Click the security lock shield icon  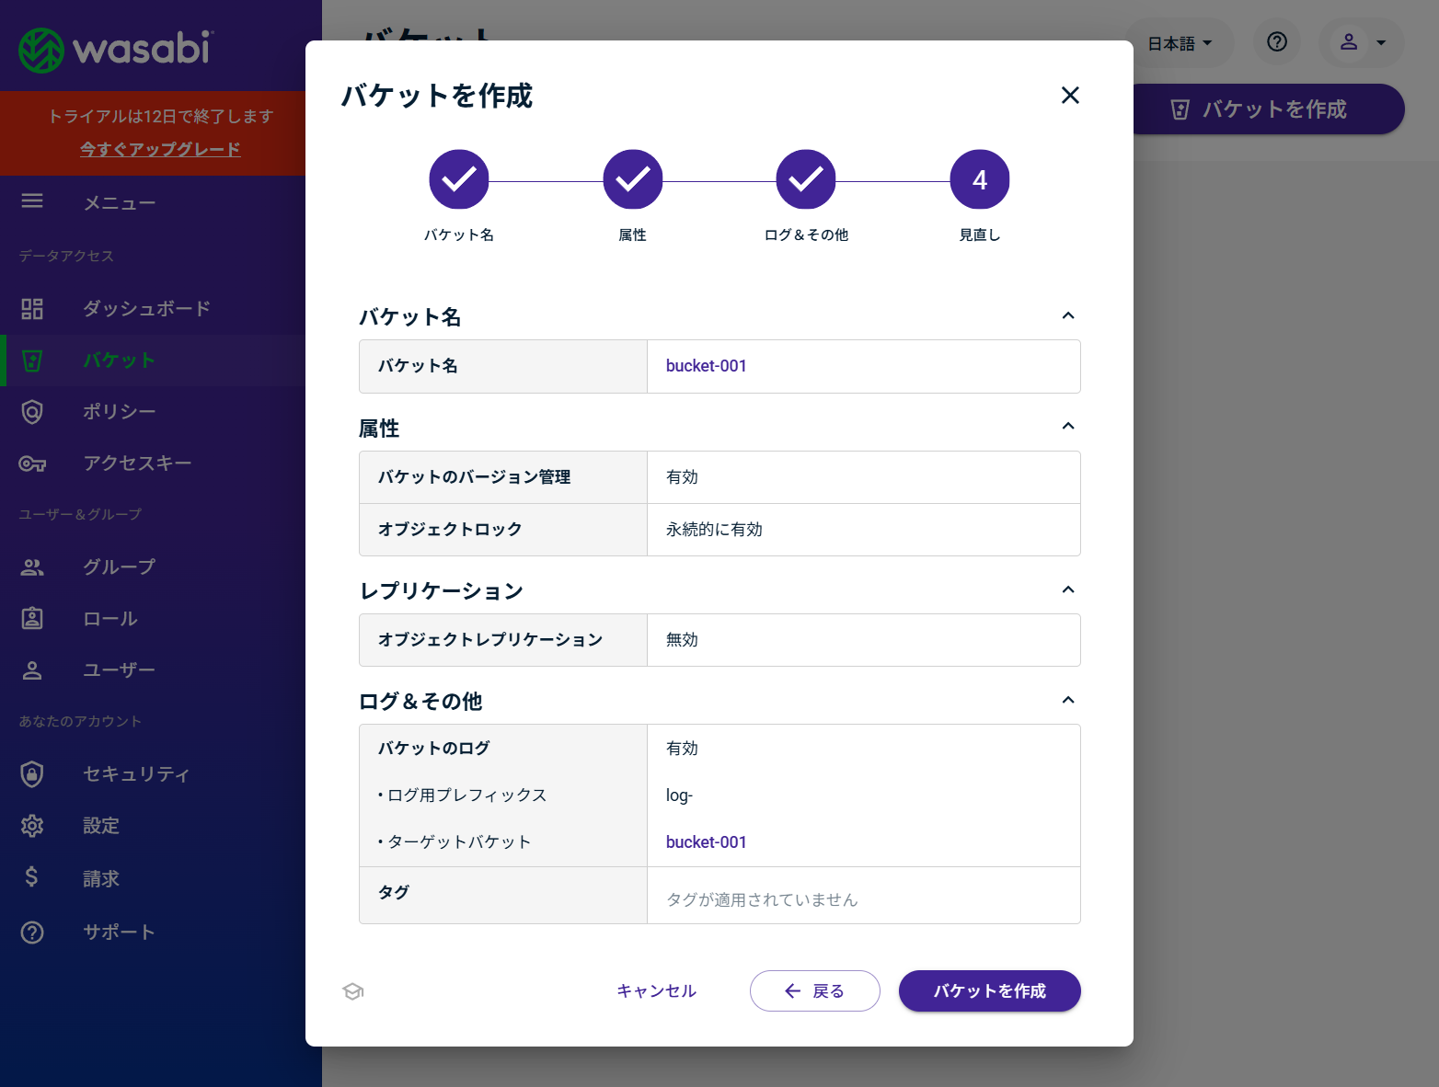pos(32,774)
